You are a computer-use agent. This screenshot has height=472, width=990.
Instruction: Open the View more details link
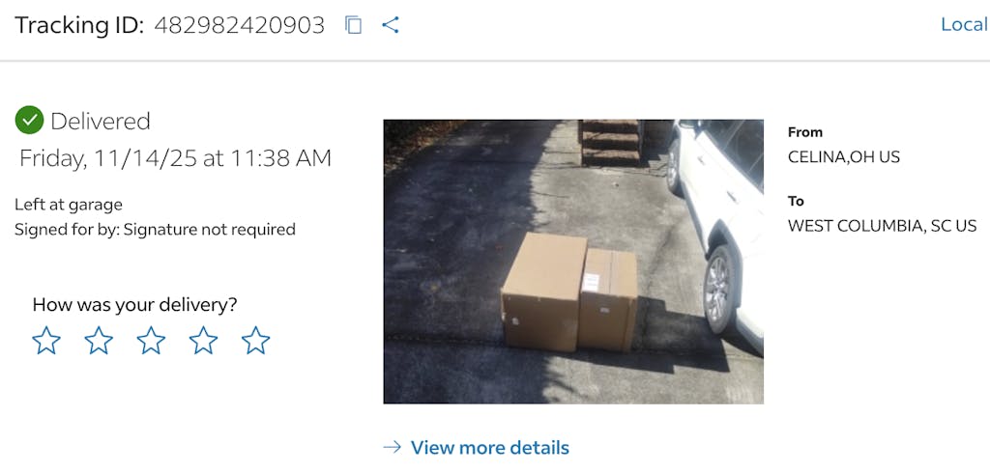point(489,448)
